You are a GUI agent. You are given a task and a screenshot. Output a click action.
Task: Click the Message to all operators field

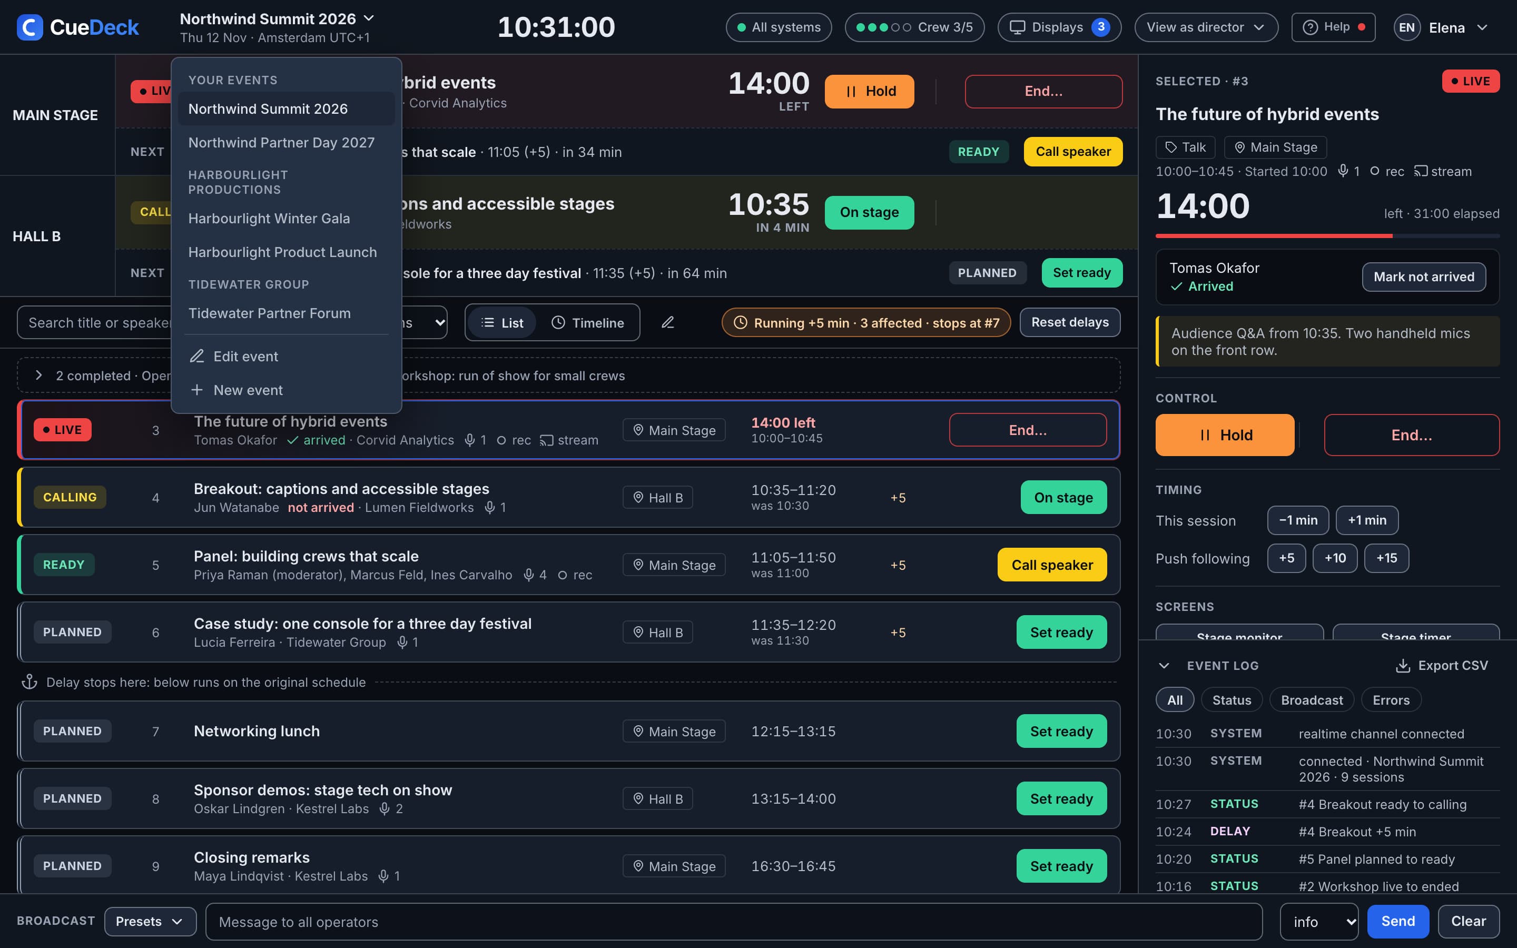coord(733,921)
